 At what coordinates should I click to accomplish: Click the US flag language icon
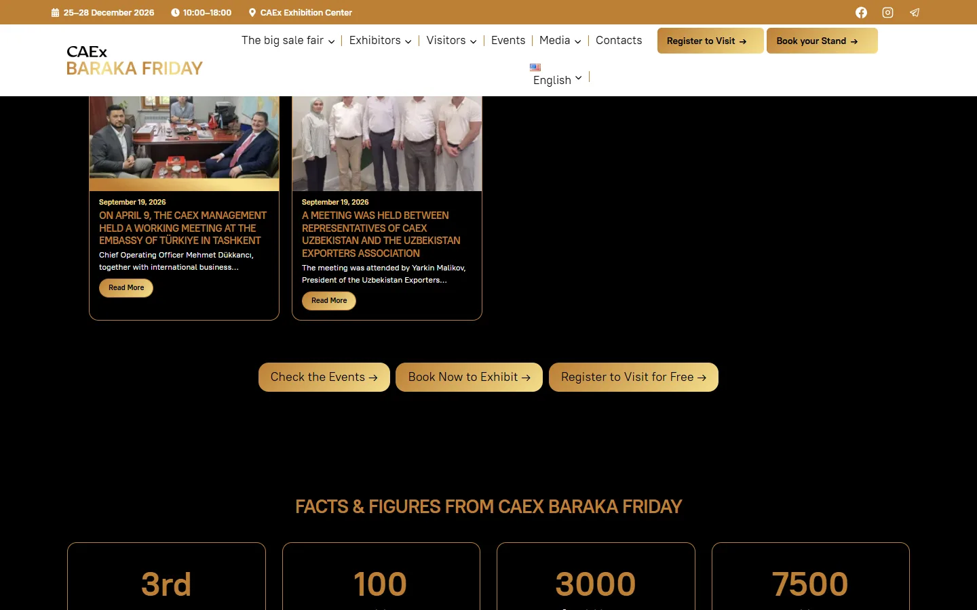(535, 67)
